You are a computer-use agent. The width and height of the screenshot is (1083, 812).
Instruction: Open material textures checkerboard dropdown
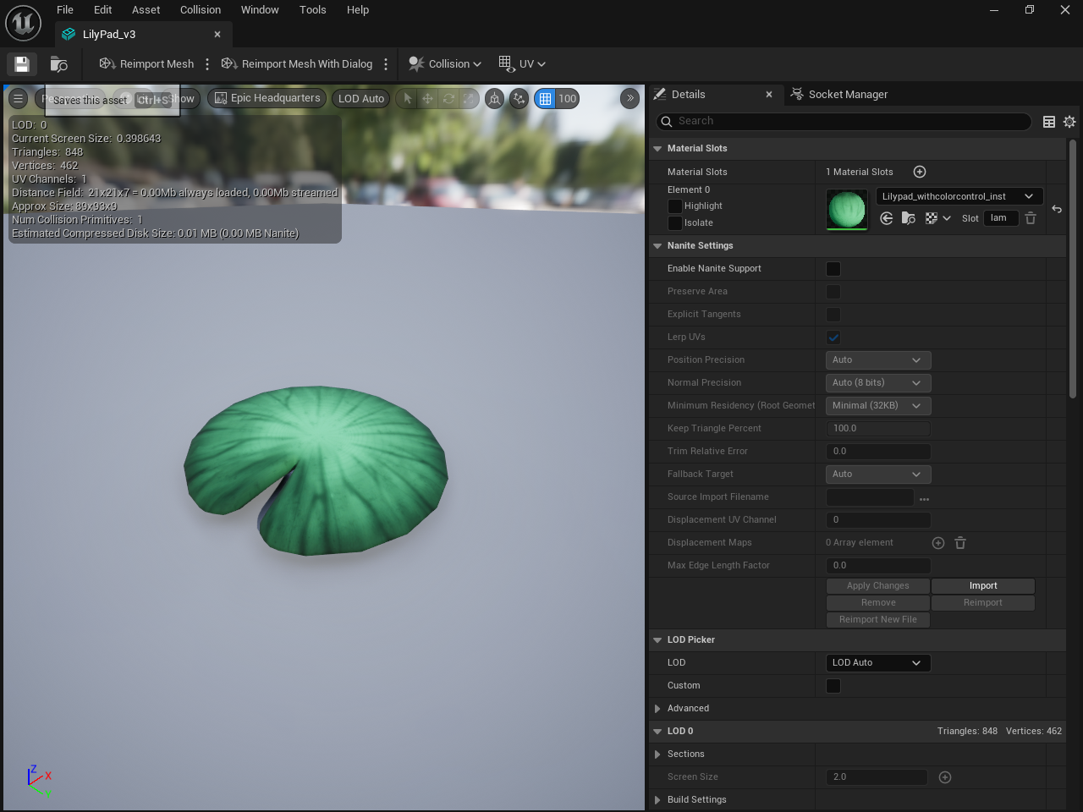[937, 218]
